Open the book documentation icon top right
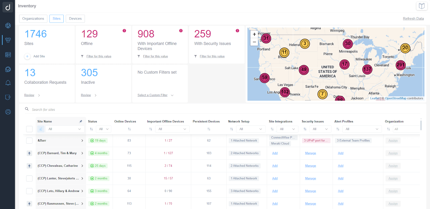The image size is (430, 209). tap(422, 6)
